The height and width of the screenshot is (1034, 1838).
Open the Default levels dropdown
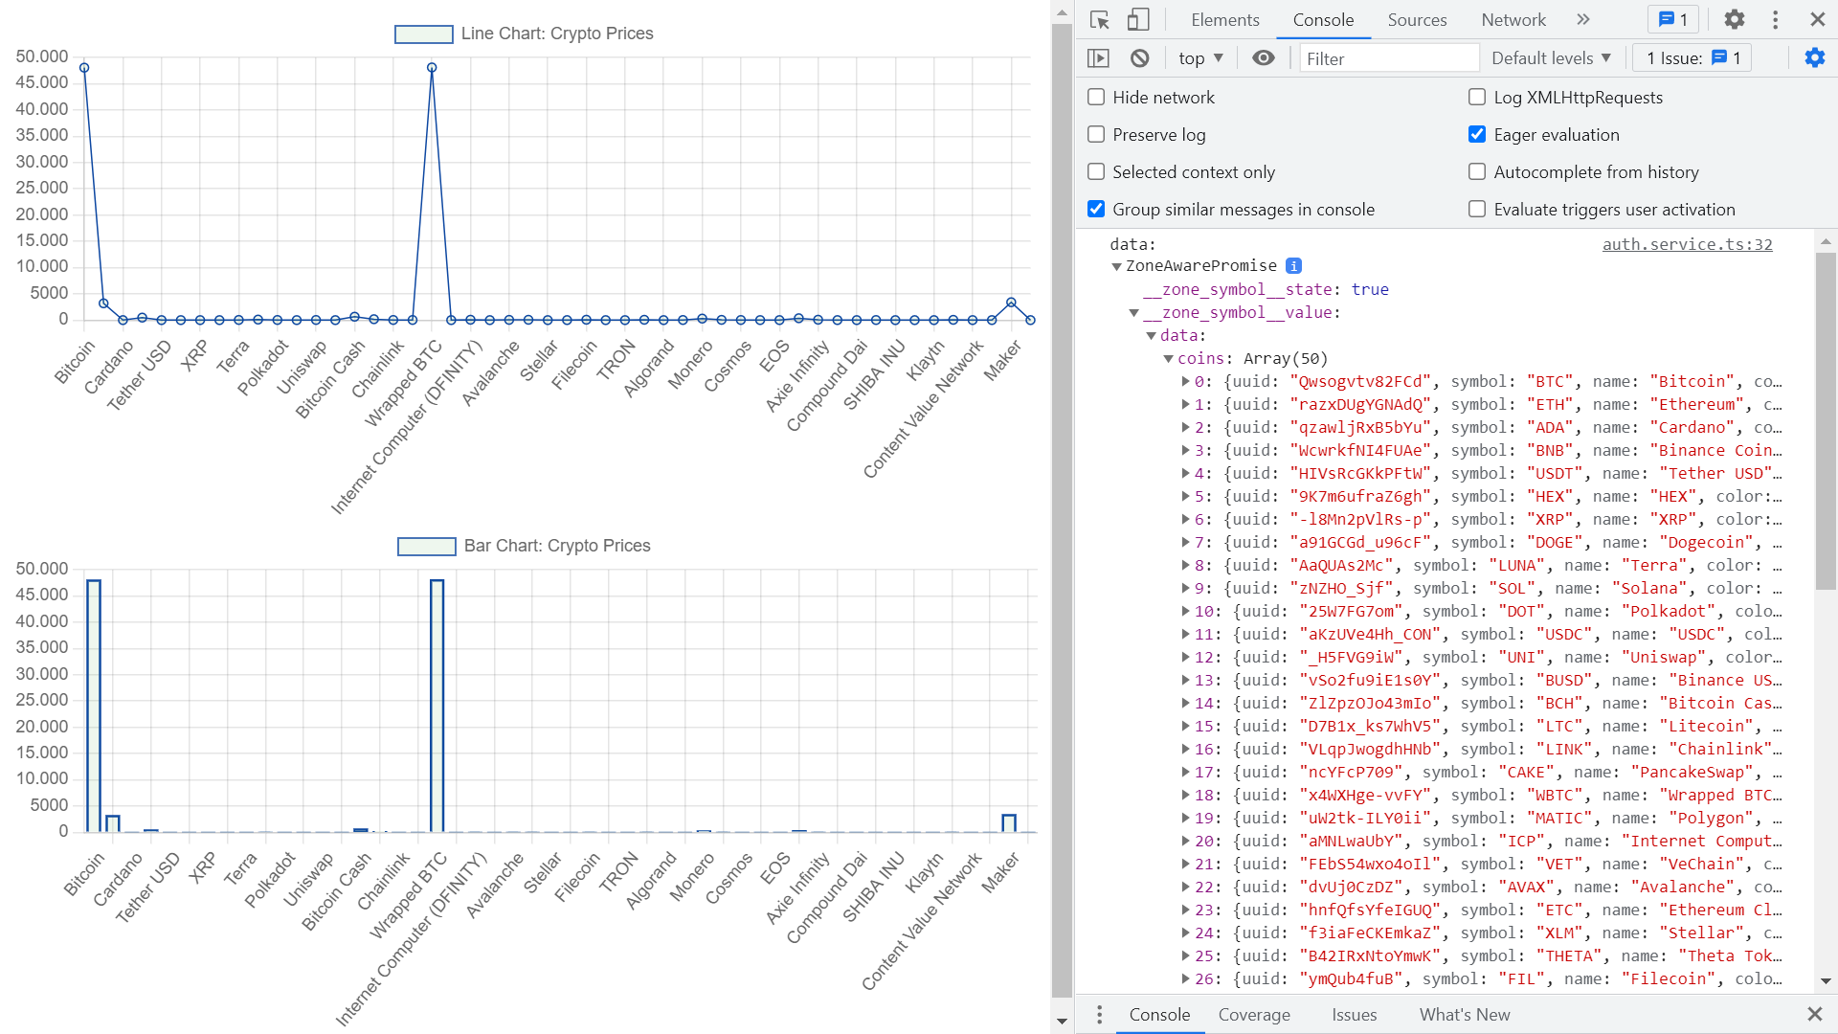[1551, 58]
